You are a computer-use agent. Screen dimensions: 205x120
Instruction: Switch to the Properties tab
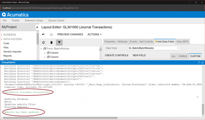coord(110,42)
